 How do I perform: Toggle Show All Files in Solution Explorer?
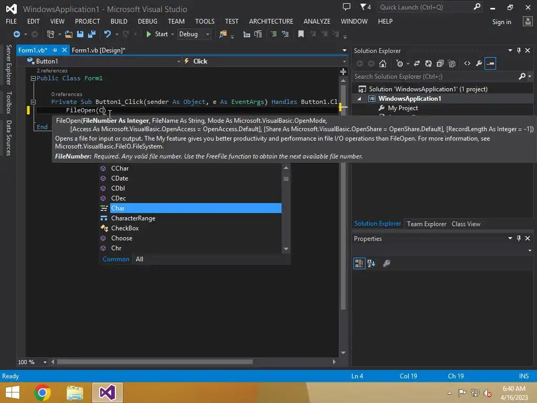point(452,63)
